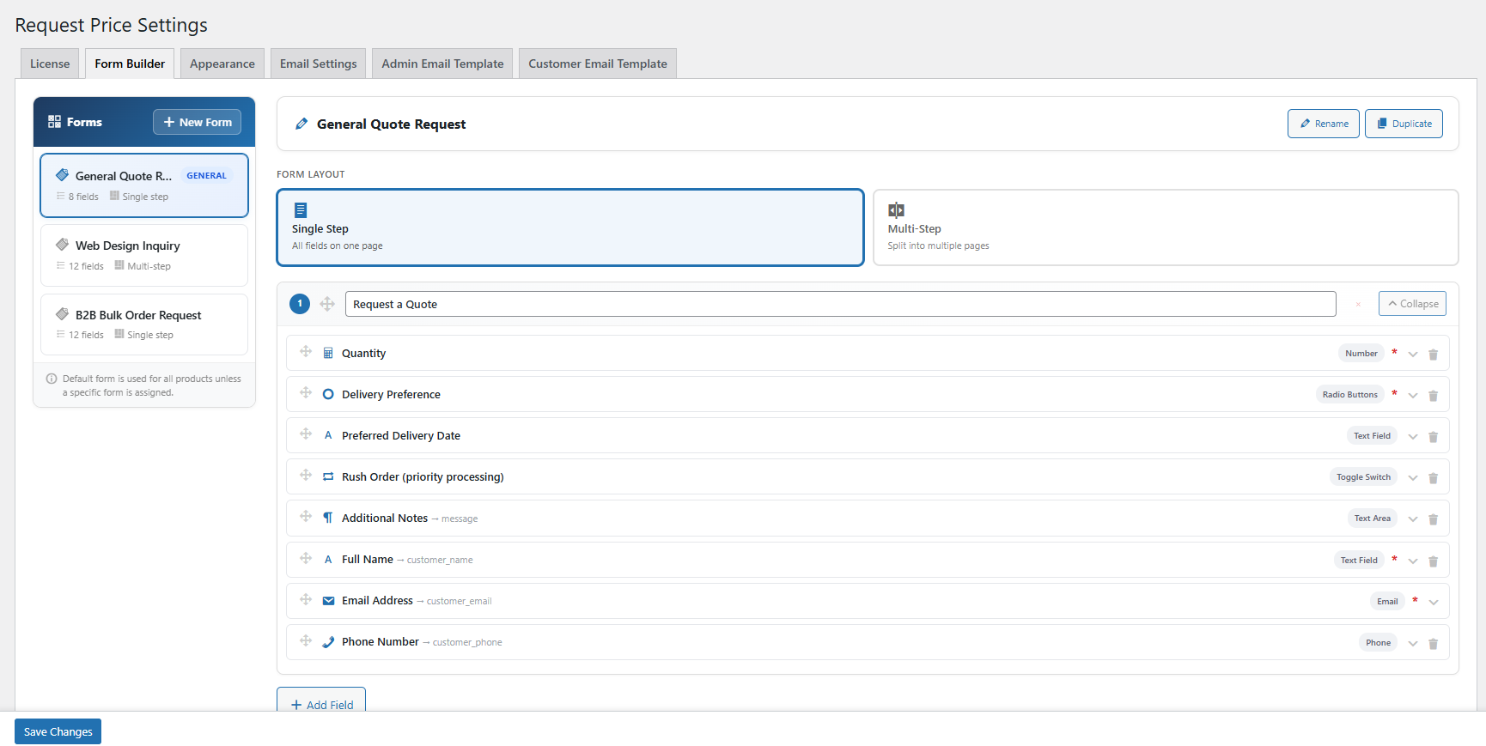Click drag handle next to Request a Quote
This screenshot has width=1486, height=746.
point(327,304)
